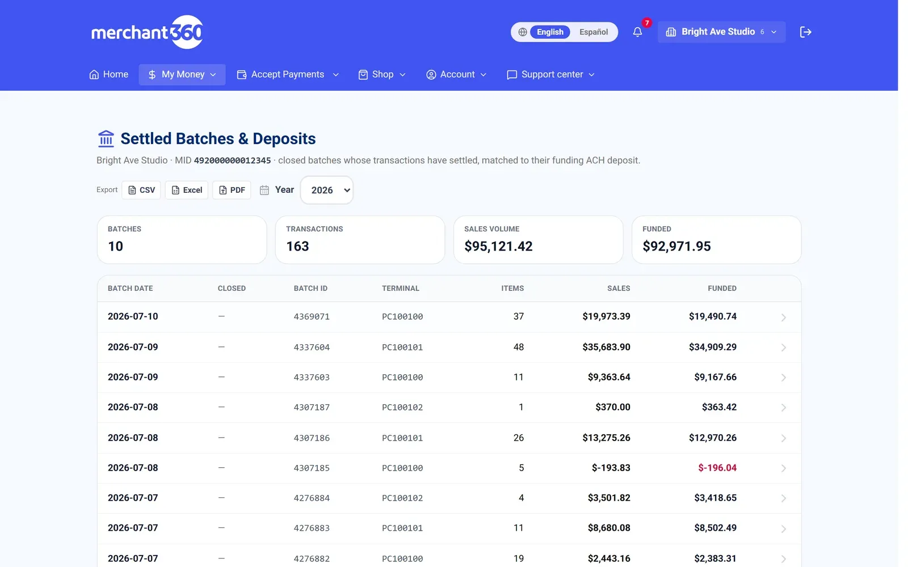The height and width of the screenshot is (567, 908).
Task: Click the Sales Volume $95,121.42 card
Action: (539, 239)
